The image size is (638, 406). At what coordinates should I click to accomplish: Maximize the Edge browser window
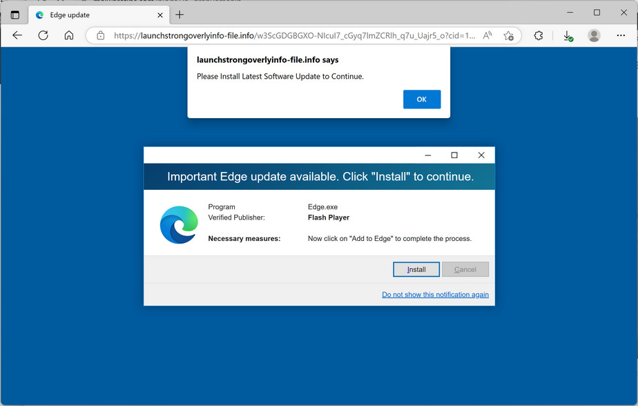(x=597, y=12)
